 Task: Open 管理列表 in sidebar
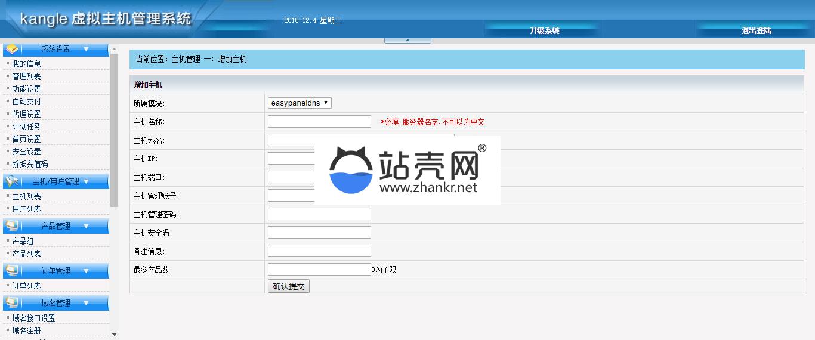(x=26, y=76)
